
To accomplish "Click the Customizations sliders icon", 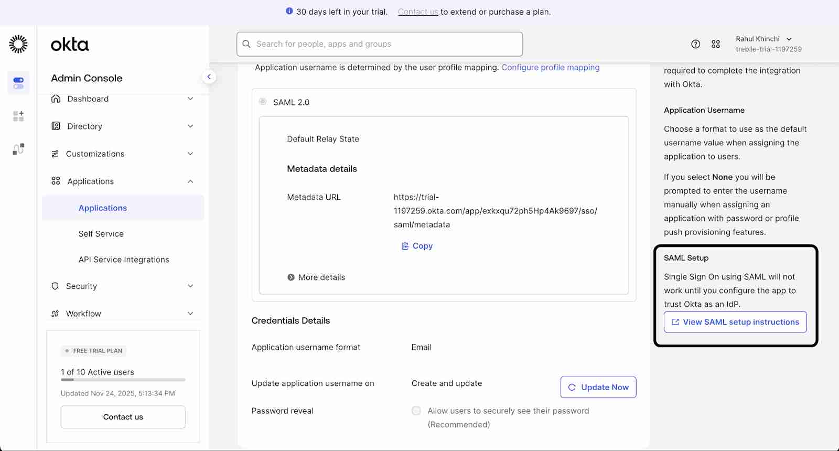I will coord(55,154).
